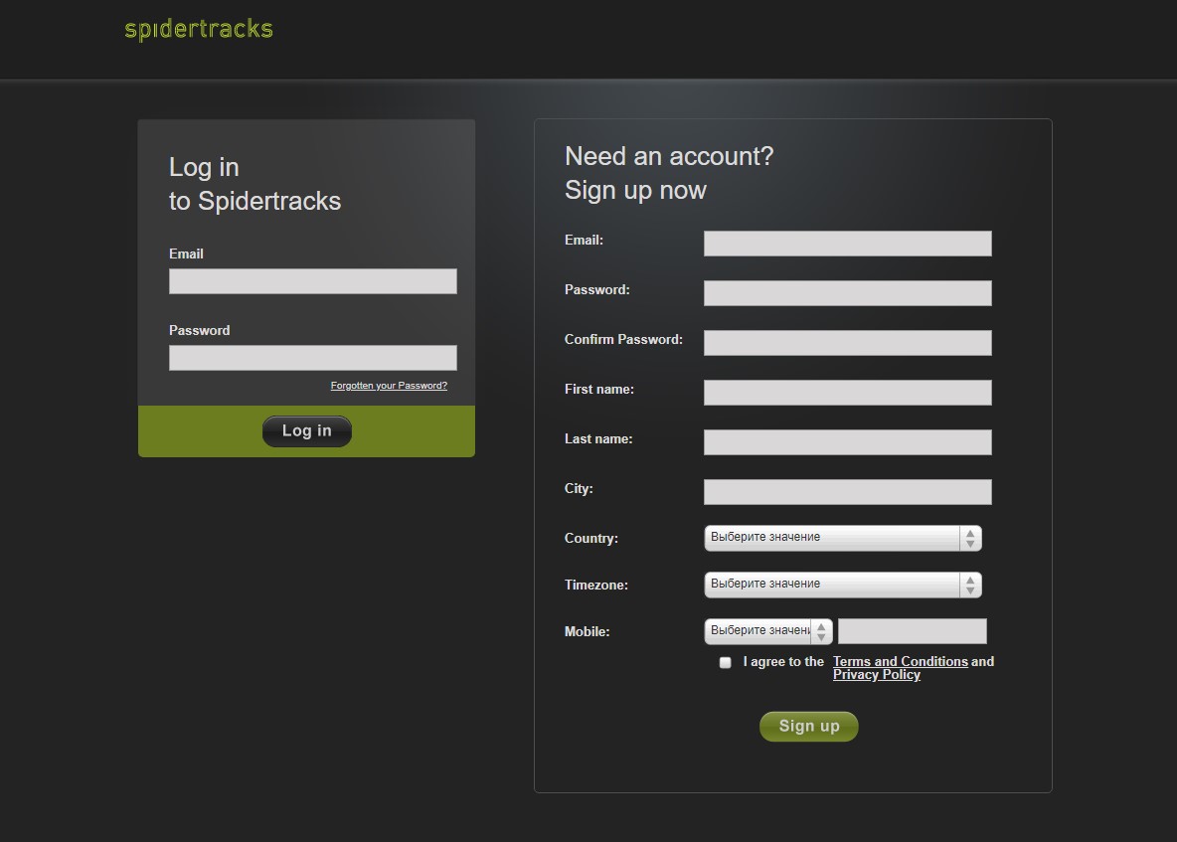The image size is (1177, 842).
Task: Open the Privacy Policy link
Action: [877, 675]
